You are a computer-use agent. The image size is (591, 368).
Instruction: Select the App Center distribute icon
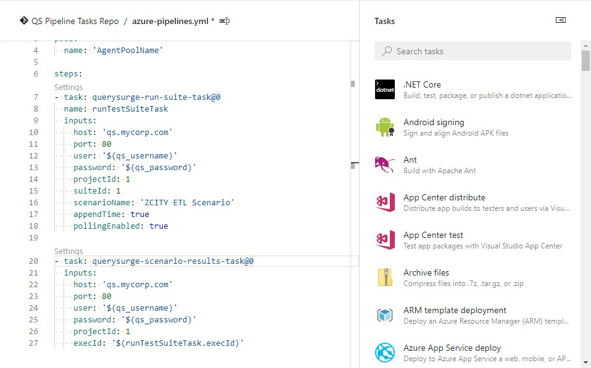coord(385,202)
